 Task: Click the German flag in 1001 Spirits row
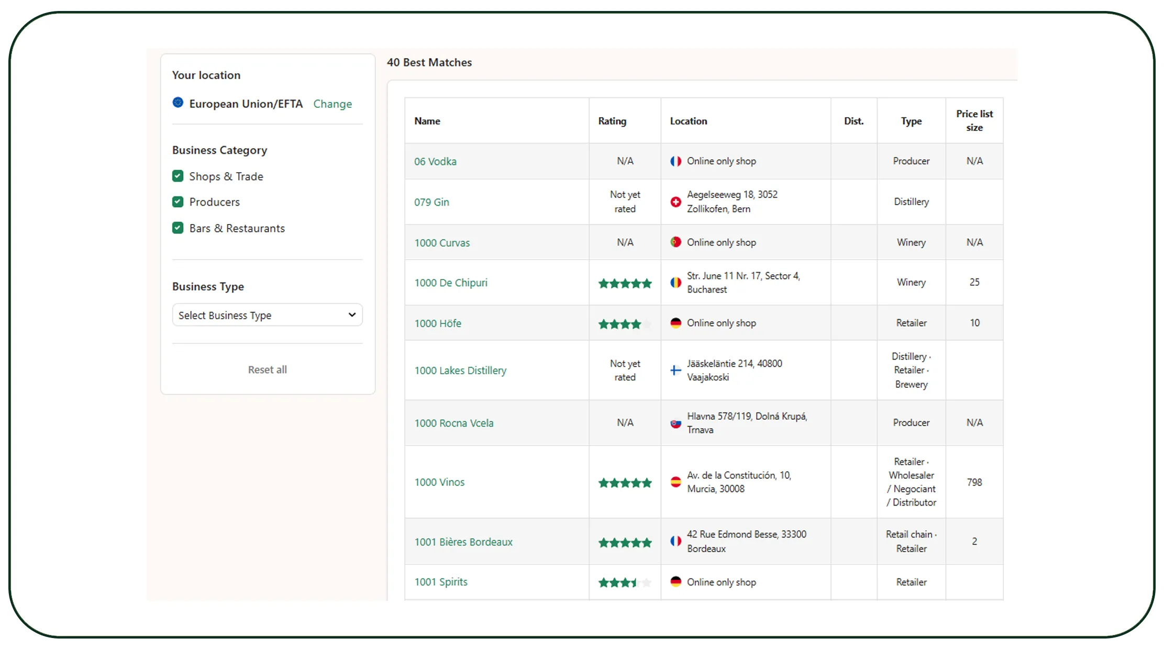point(676,582)
